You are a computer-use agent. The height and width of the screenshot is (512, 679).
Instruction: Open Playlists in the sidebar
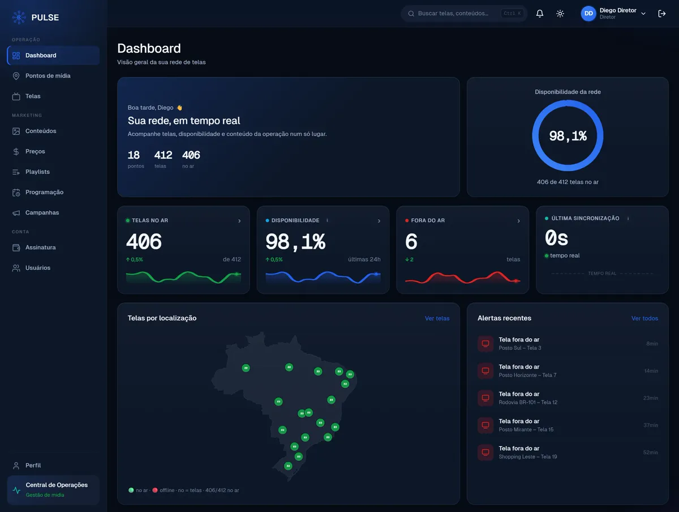coord(53,172)
